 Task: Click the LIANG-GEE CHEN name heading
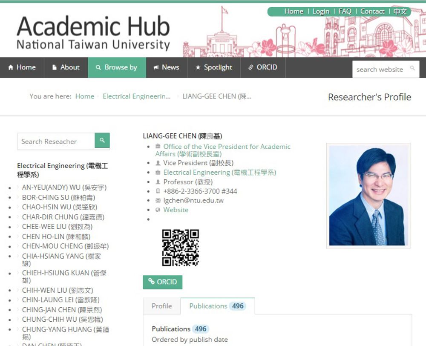pos(182,136)
